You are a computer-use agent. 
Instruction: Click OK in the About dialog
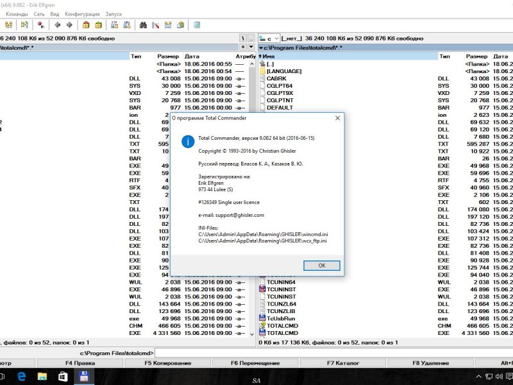pos(322,266)
